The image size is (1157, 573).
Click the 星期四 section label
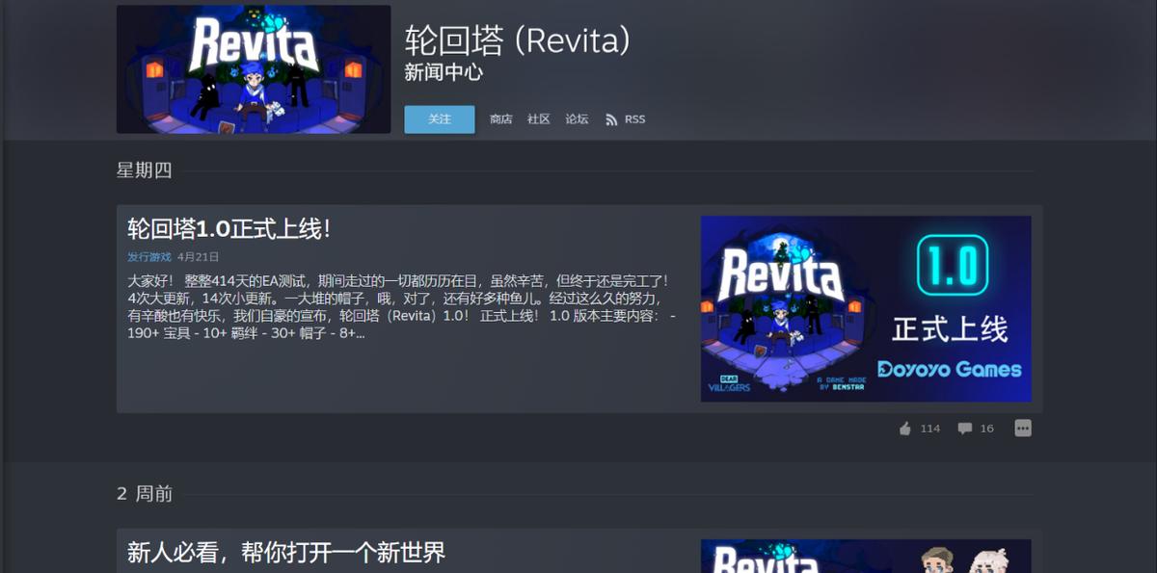pyautogui.click(x=145, y=170)
